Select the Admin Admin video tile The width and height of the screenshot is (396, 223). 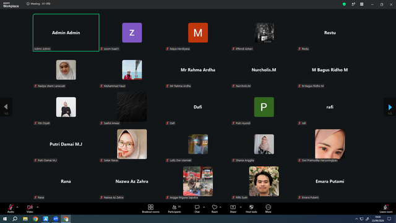pos(66,33)
